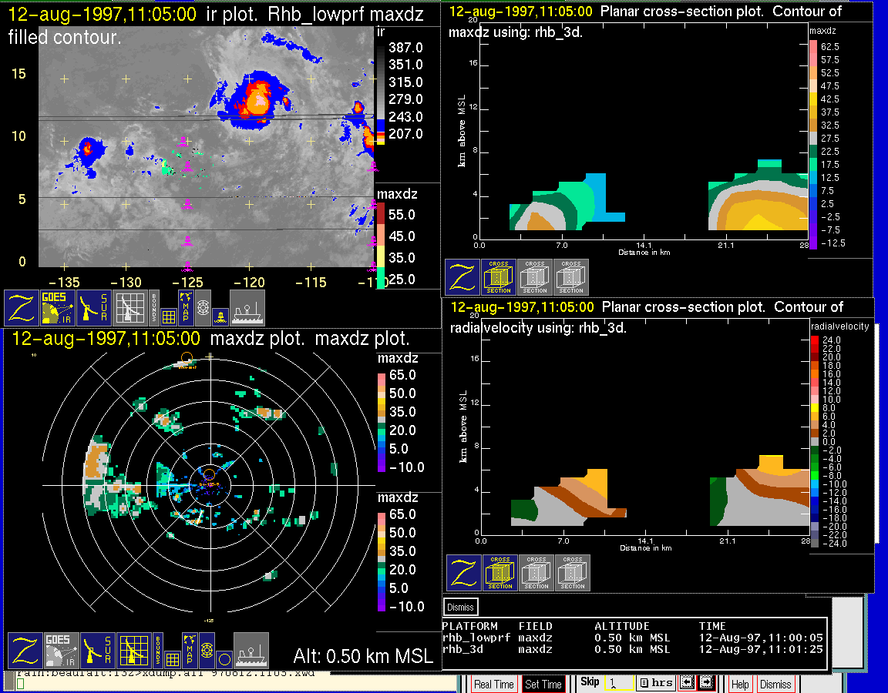Click the Z icon under the radialvelocity cross-section
Image resolution: width=888 pixels, height=693 pixels.
pos(464,573)
